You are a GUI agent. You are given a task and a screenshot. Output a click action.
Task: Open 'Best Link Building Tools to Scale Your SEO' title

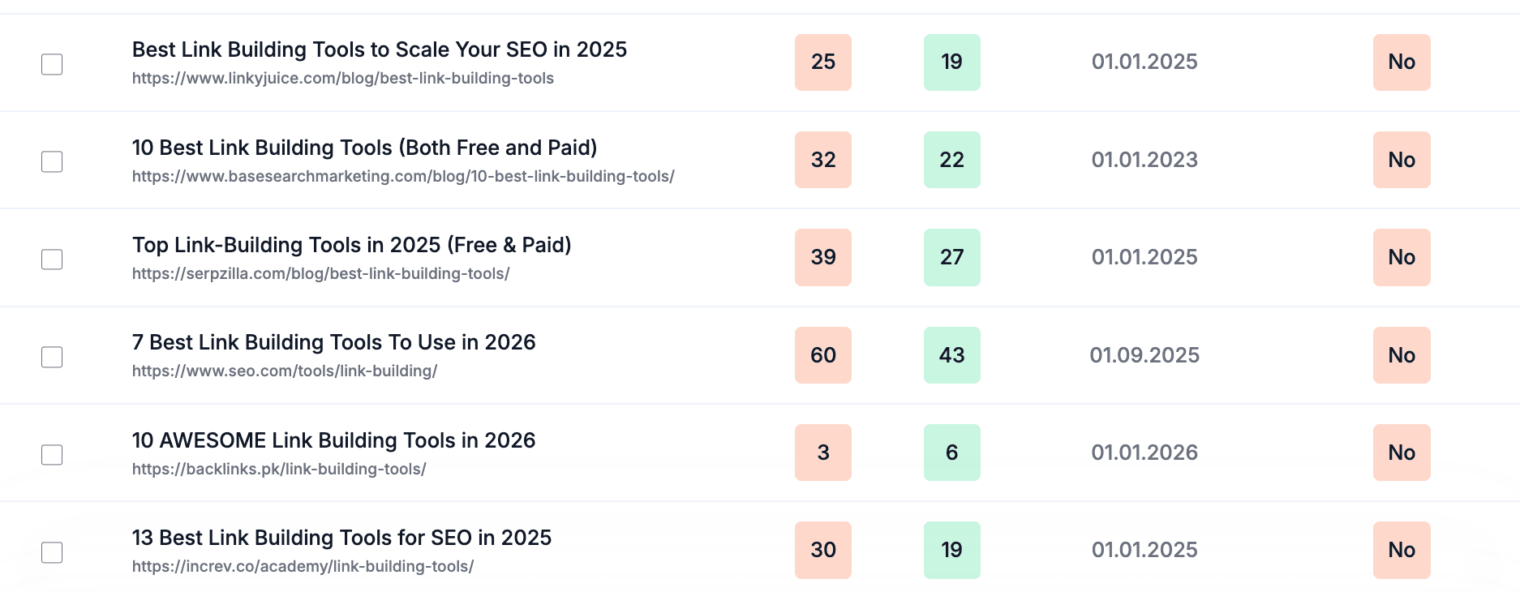pyautogui.click(x=379, y=49)
